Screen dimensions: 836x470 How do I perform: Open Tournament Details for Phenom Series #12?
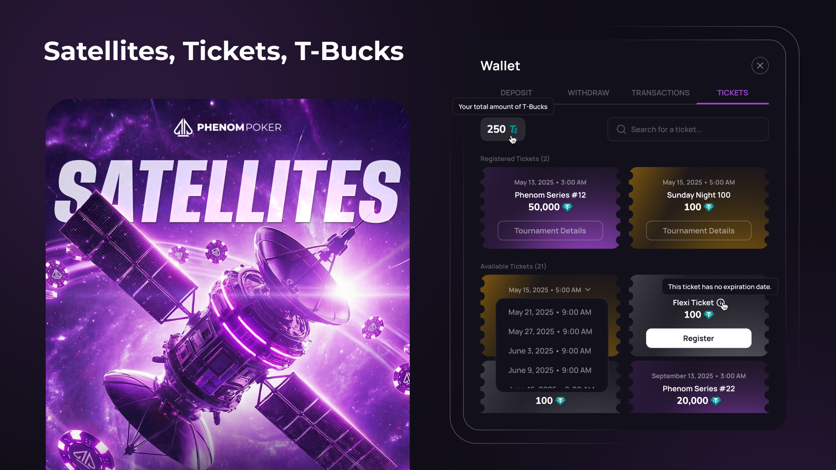tap(550, 231)
